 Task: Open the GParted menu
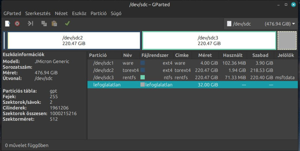pos(12,13)
